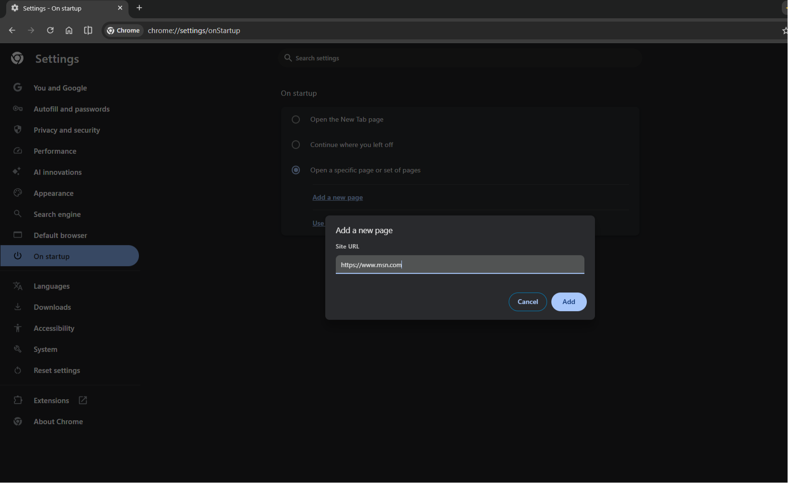The width and height of the screenshot is (788, 483).
Task: Click the back navigation arrow
Action: pos(12,30)
